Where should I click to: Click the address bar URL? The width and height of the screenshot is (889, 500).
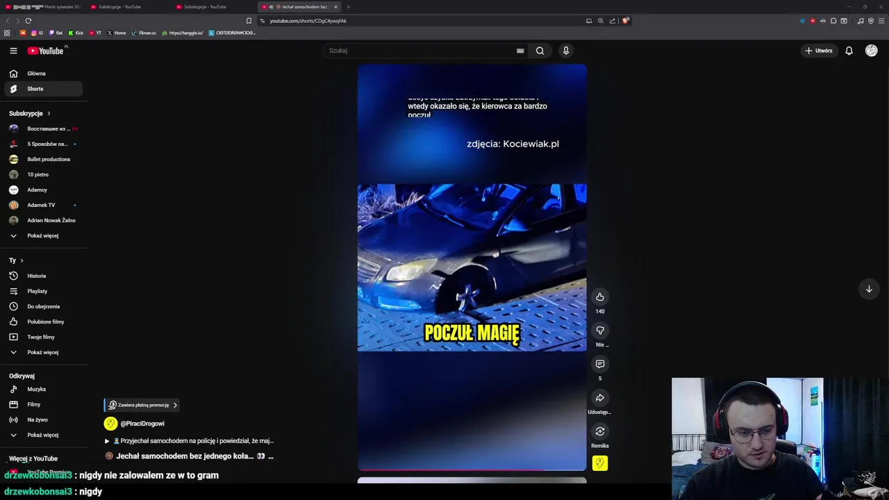(x=308, y=21)
